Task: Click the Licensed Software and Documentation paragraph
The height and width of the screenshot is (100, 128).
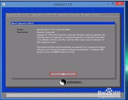Action: pos(71,49)
